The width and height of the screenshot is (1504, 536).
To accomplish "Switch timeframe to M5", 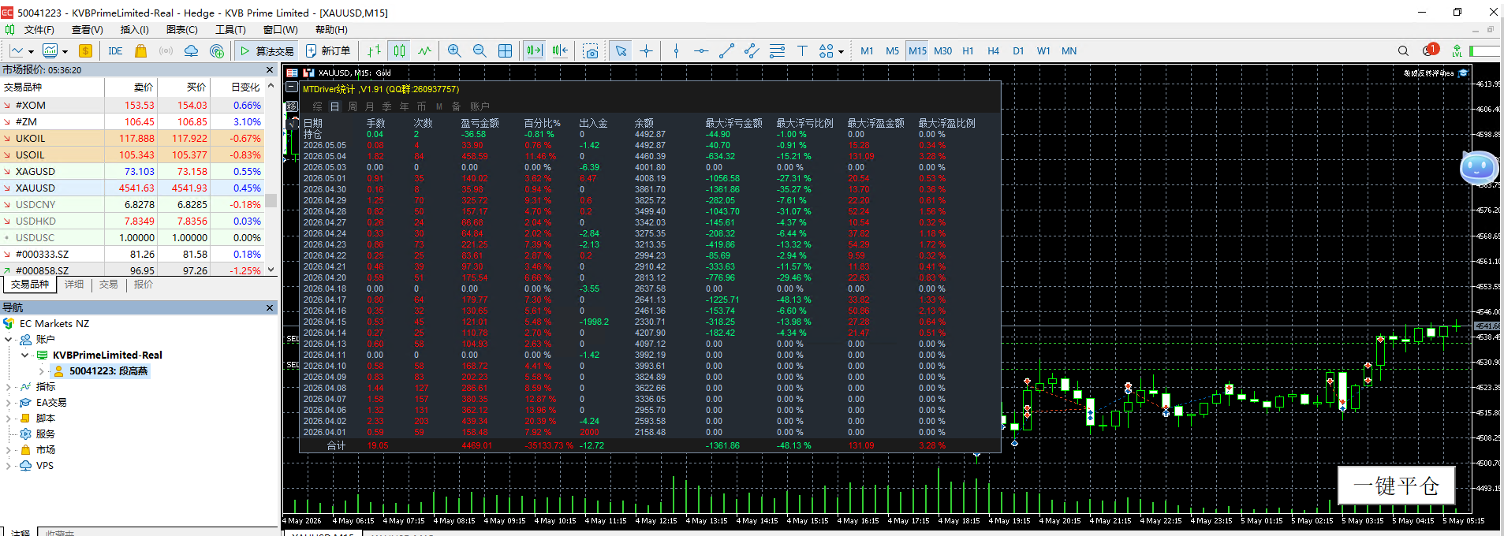I will [892, 50].
